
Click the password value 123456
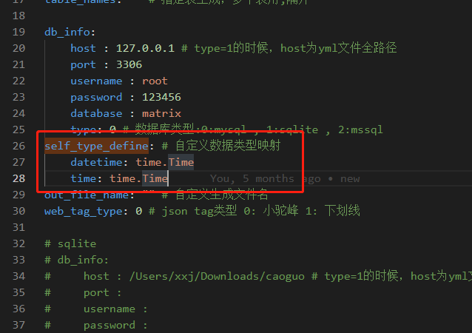161,97
